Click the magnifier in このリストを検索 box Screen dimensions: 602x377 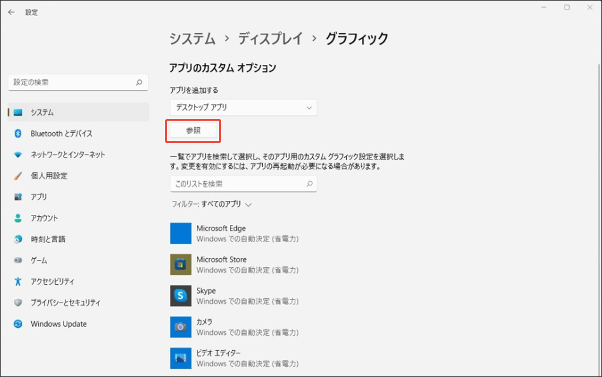pyautogui.click(x=309, y=184)
